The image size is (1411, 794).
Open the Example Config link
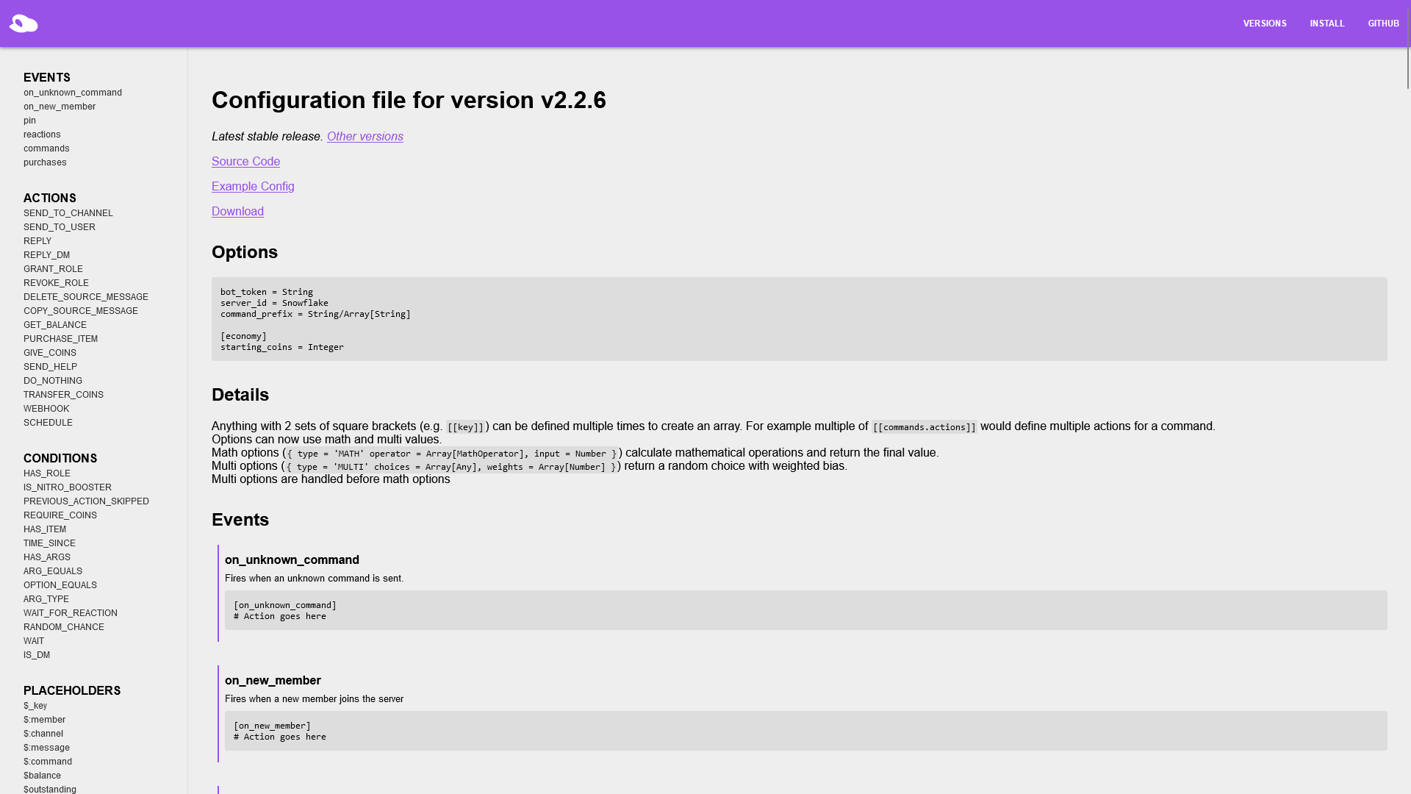pyautogui.click(x=253, y=187)
